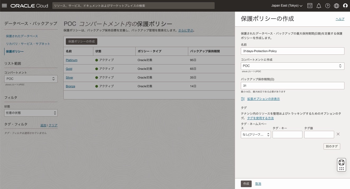350x189 pixels.
Task: Select 保護されたデータベース in sidebar
Action: pos(22,36)
